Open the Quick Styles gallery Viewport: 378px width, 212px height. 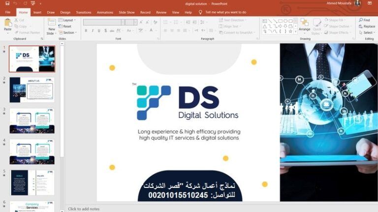[316, 27]
